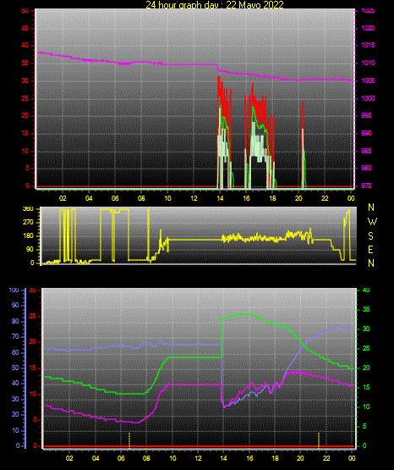Click the 00 hour label at bottom graph end
394x470 pixels.
point(352,458)
